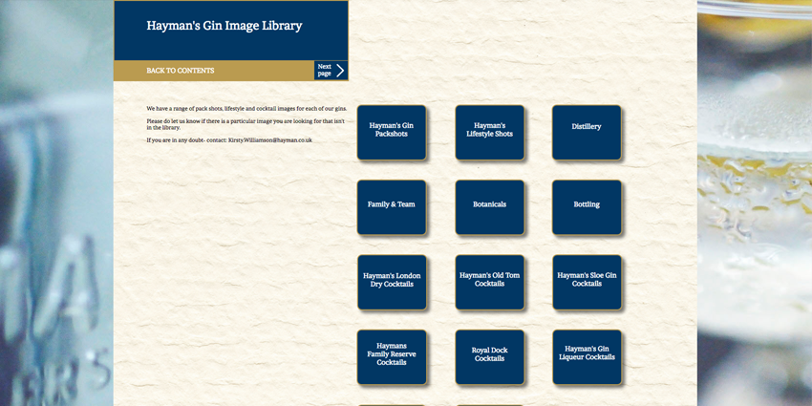Open the Hayman's Gin Packshots tile

(392, 132)
